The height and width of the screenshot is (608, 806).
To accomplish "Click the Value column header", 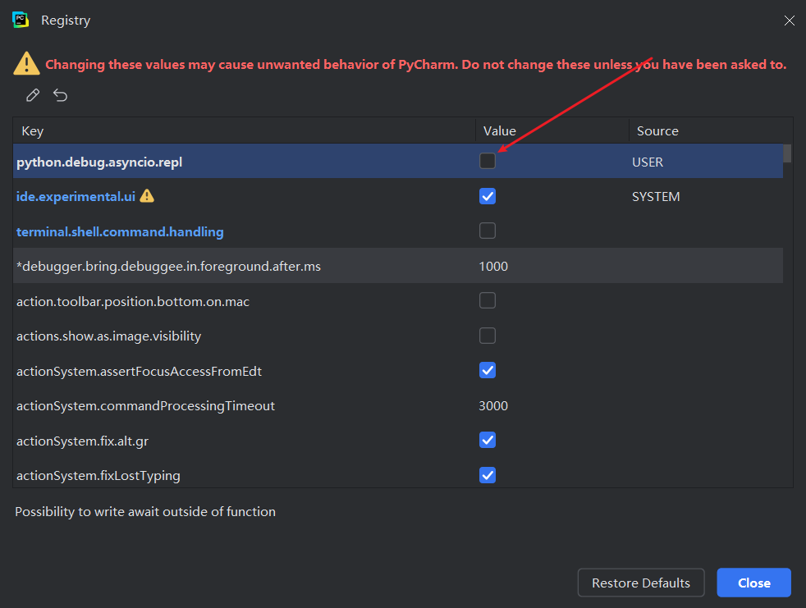I will click(x=552, y=130).
